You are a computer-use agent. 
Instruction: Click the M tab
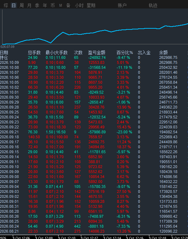(61, 5)
